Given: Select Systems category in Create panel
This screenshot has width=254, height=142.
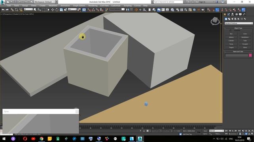Looking at the screenshot, I should click(x=245, y=19).
